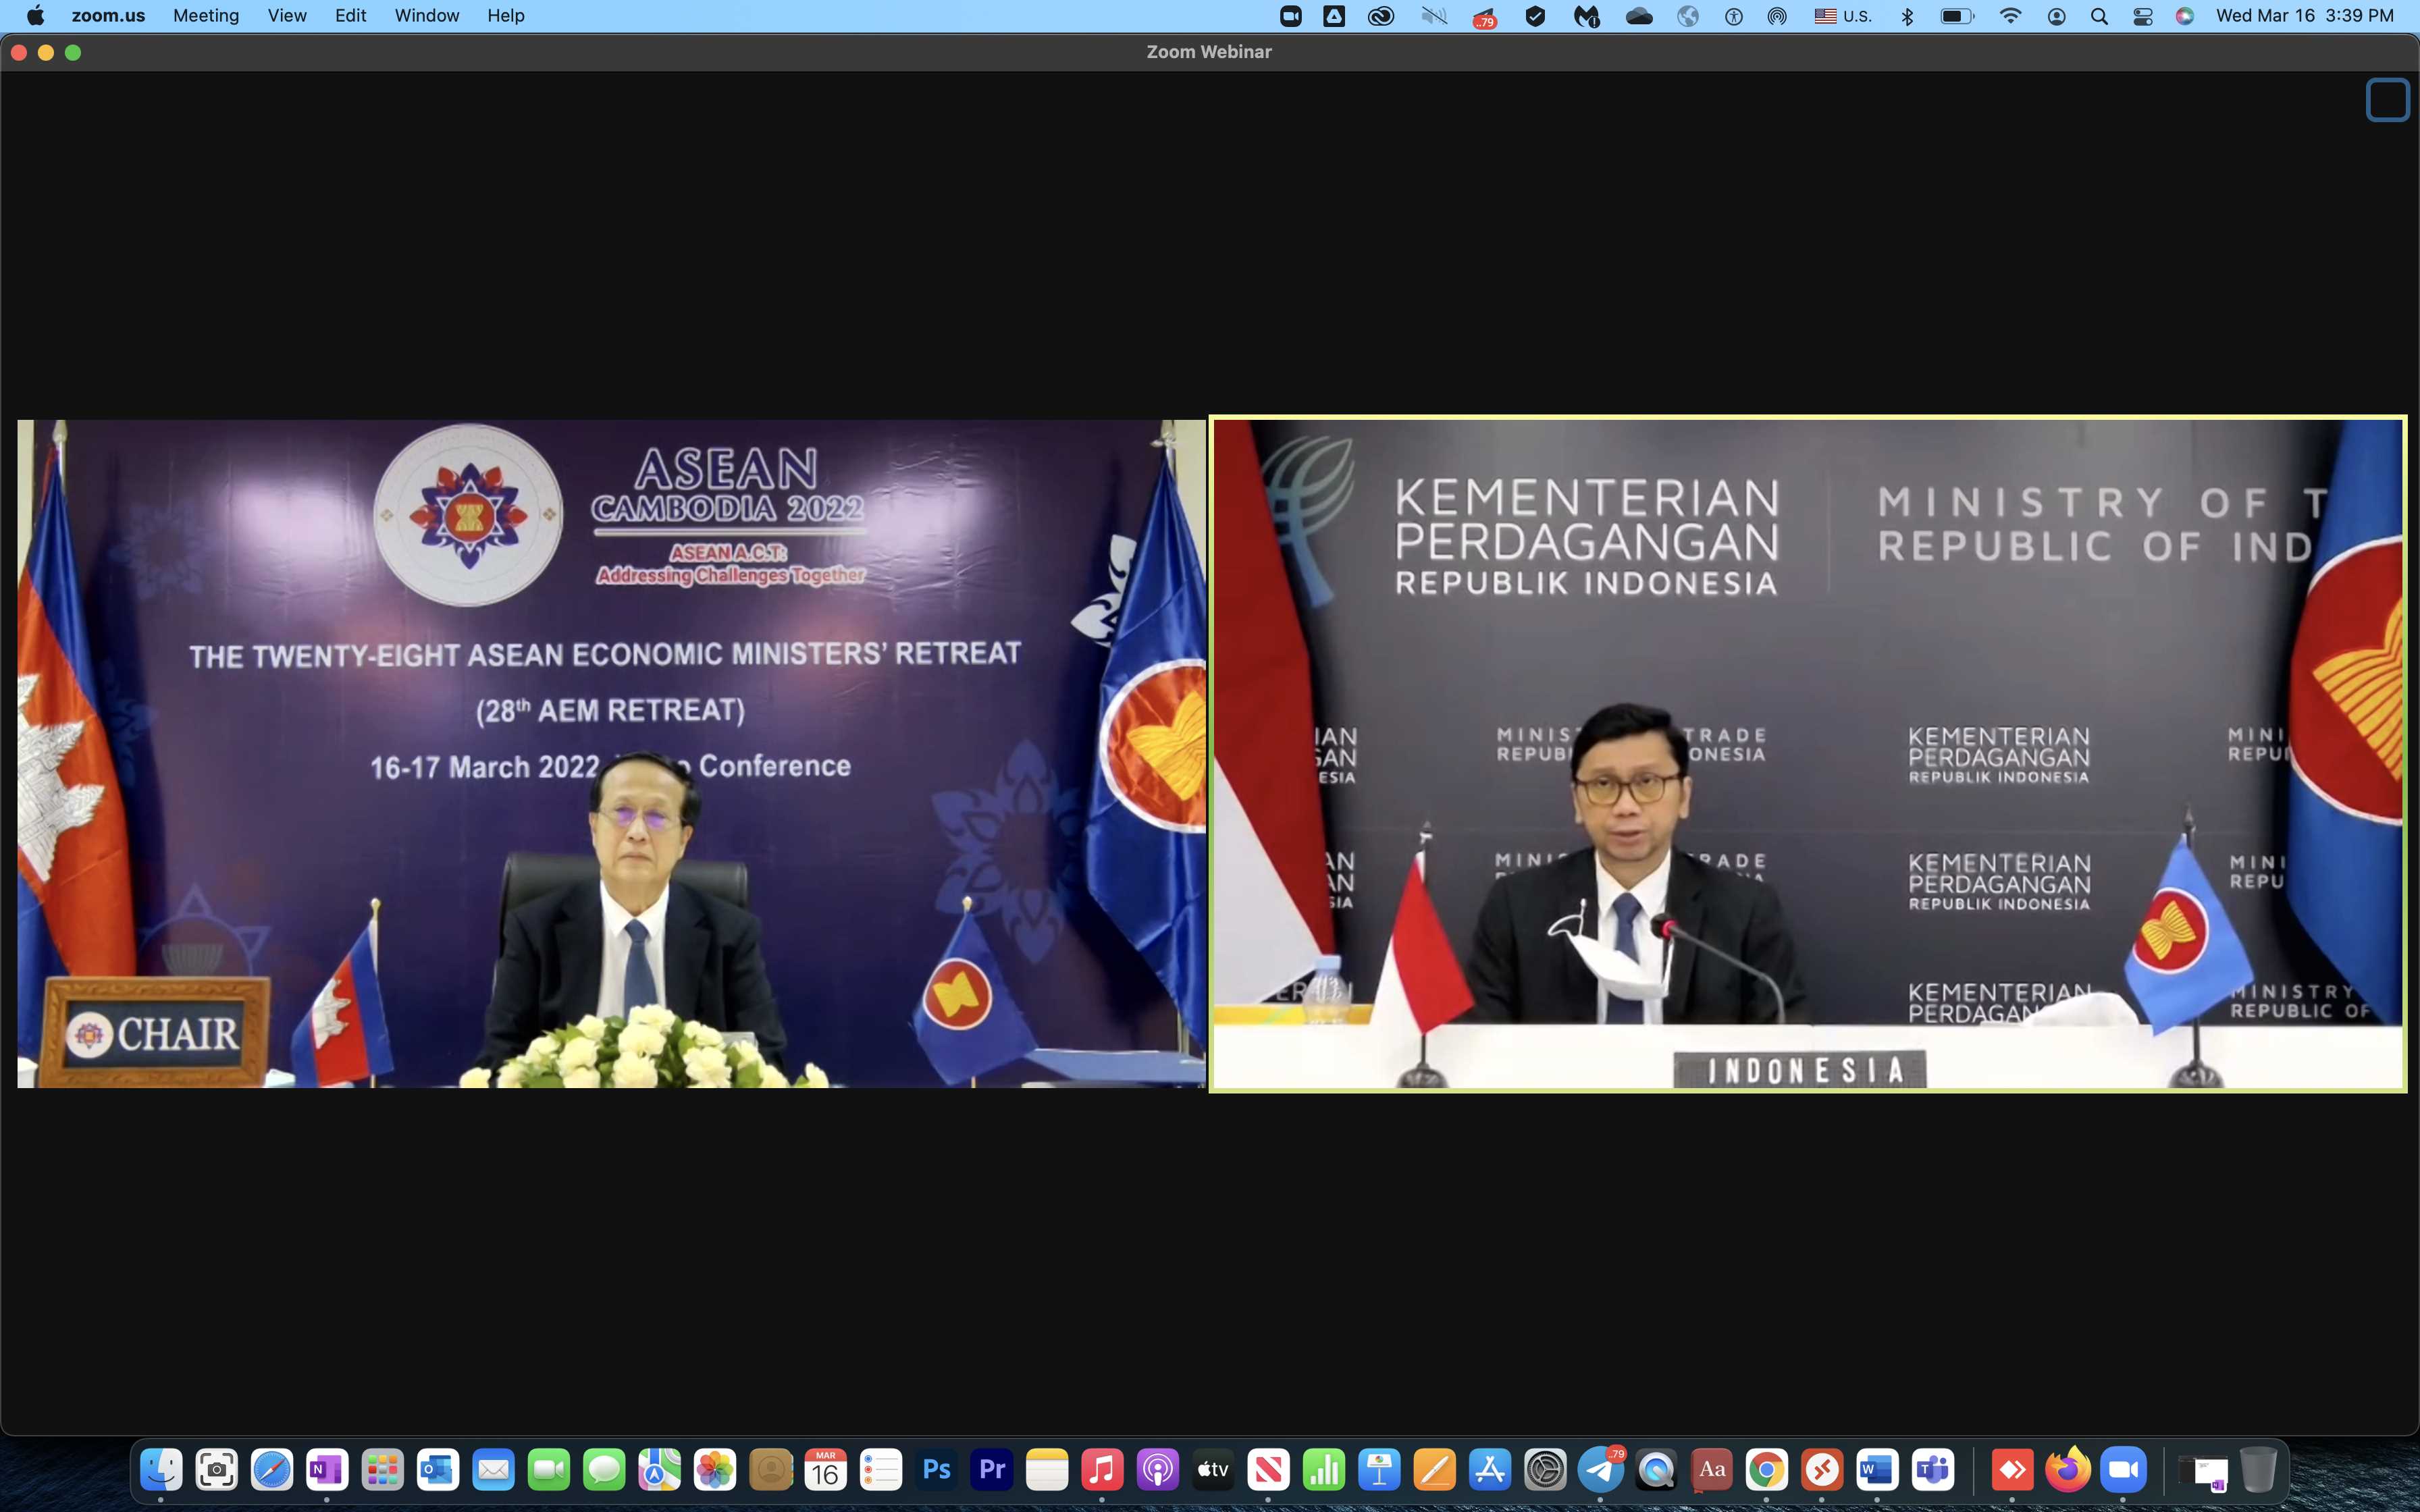Click the view-mode square icon in Zoom window
Screen dimensions: 2420x1512
point(2387,100)
